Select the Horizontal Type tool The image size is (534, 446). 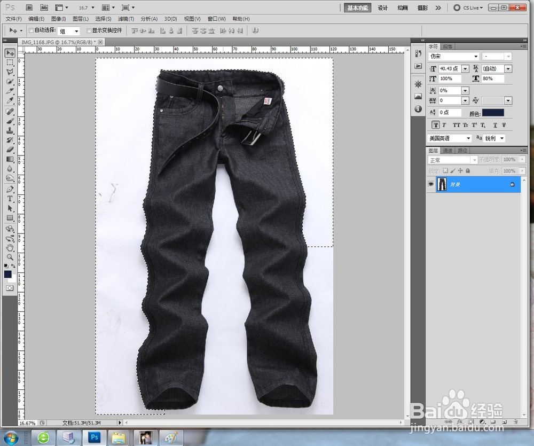point(10,199)
